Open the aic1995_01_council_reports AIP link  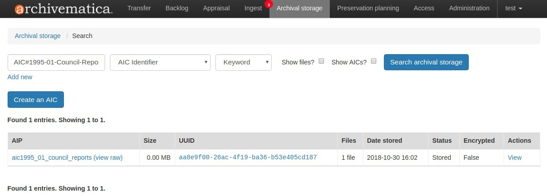coord(51,158)
